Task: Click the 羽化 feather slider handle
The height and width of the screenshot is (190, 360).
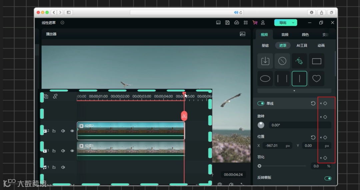Action: click(x=259, y=166)
